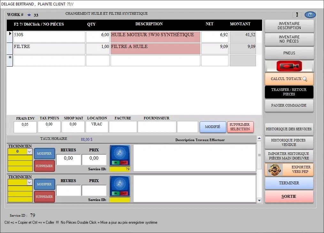The width and height of the screenshot is (324, 233).
Task: Click the second work description text area
Action: (195, 189)
